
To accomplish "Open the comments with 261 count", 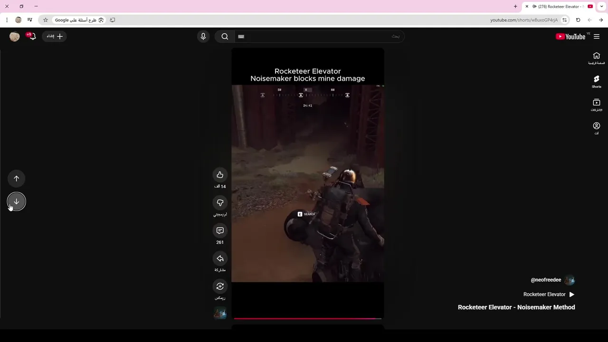I will pyautogui.click(x=220, y=230).
